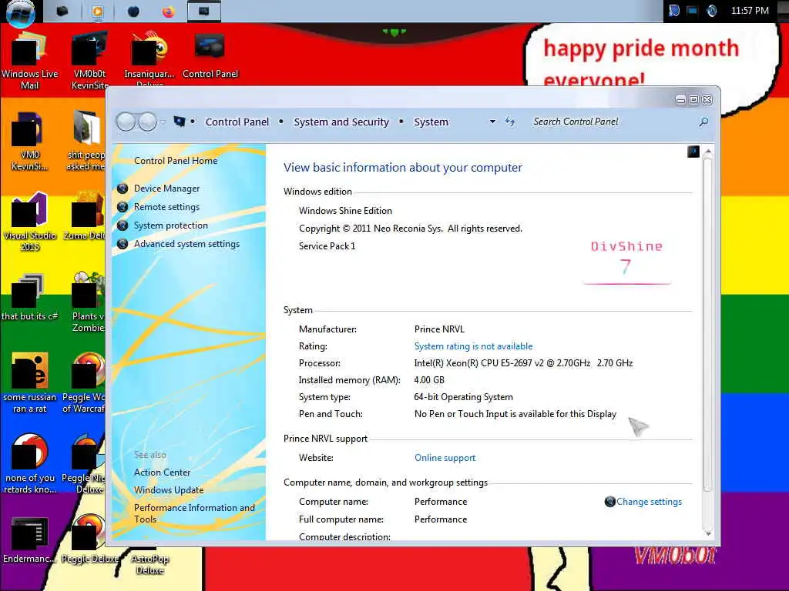This screenshot has width=789, height=591.
Task: Open the media player taskbar icon
Action: coord(97,12)
